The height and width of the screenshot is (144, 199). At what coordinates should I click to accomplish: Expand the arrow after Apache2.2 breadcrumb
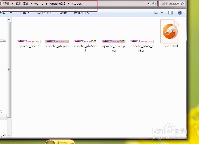(x=69, y=4)
